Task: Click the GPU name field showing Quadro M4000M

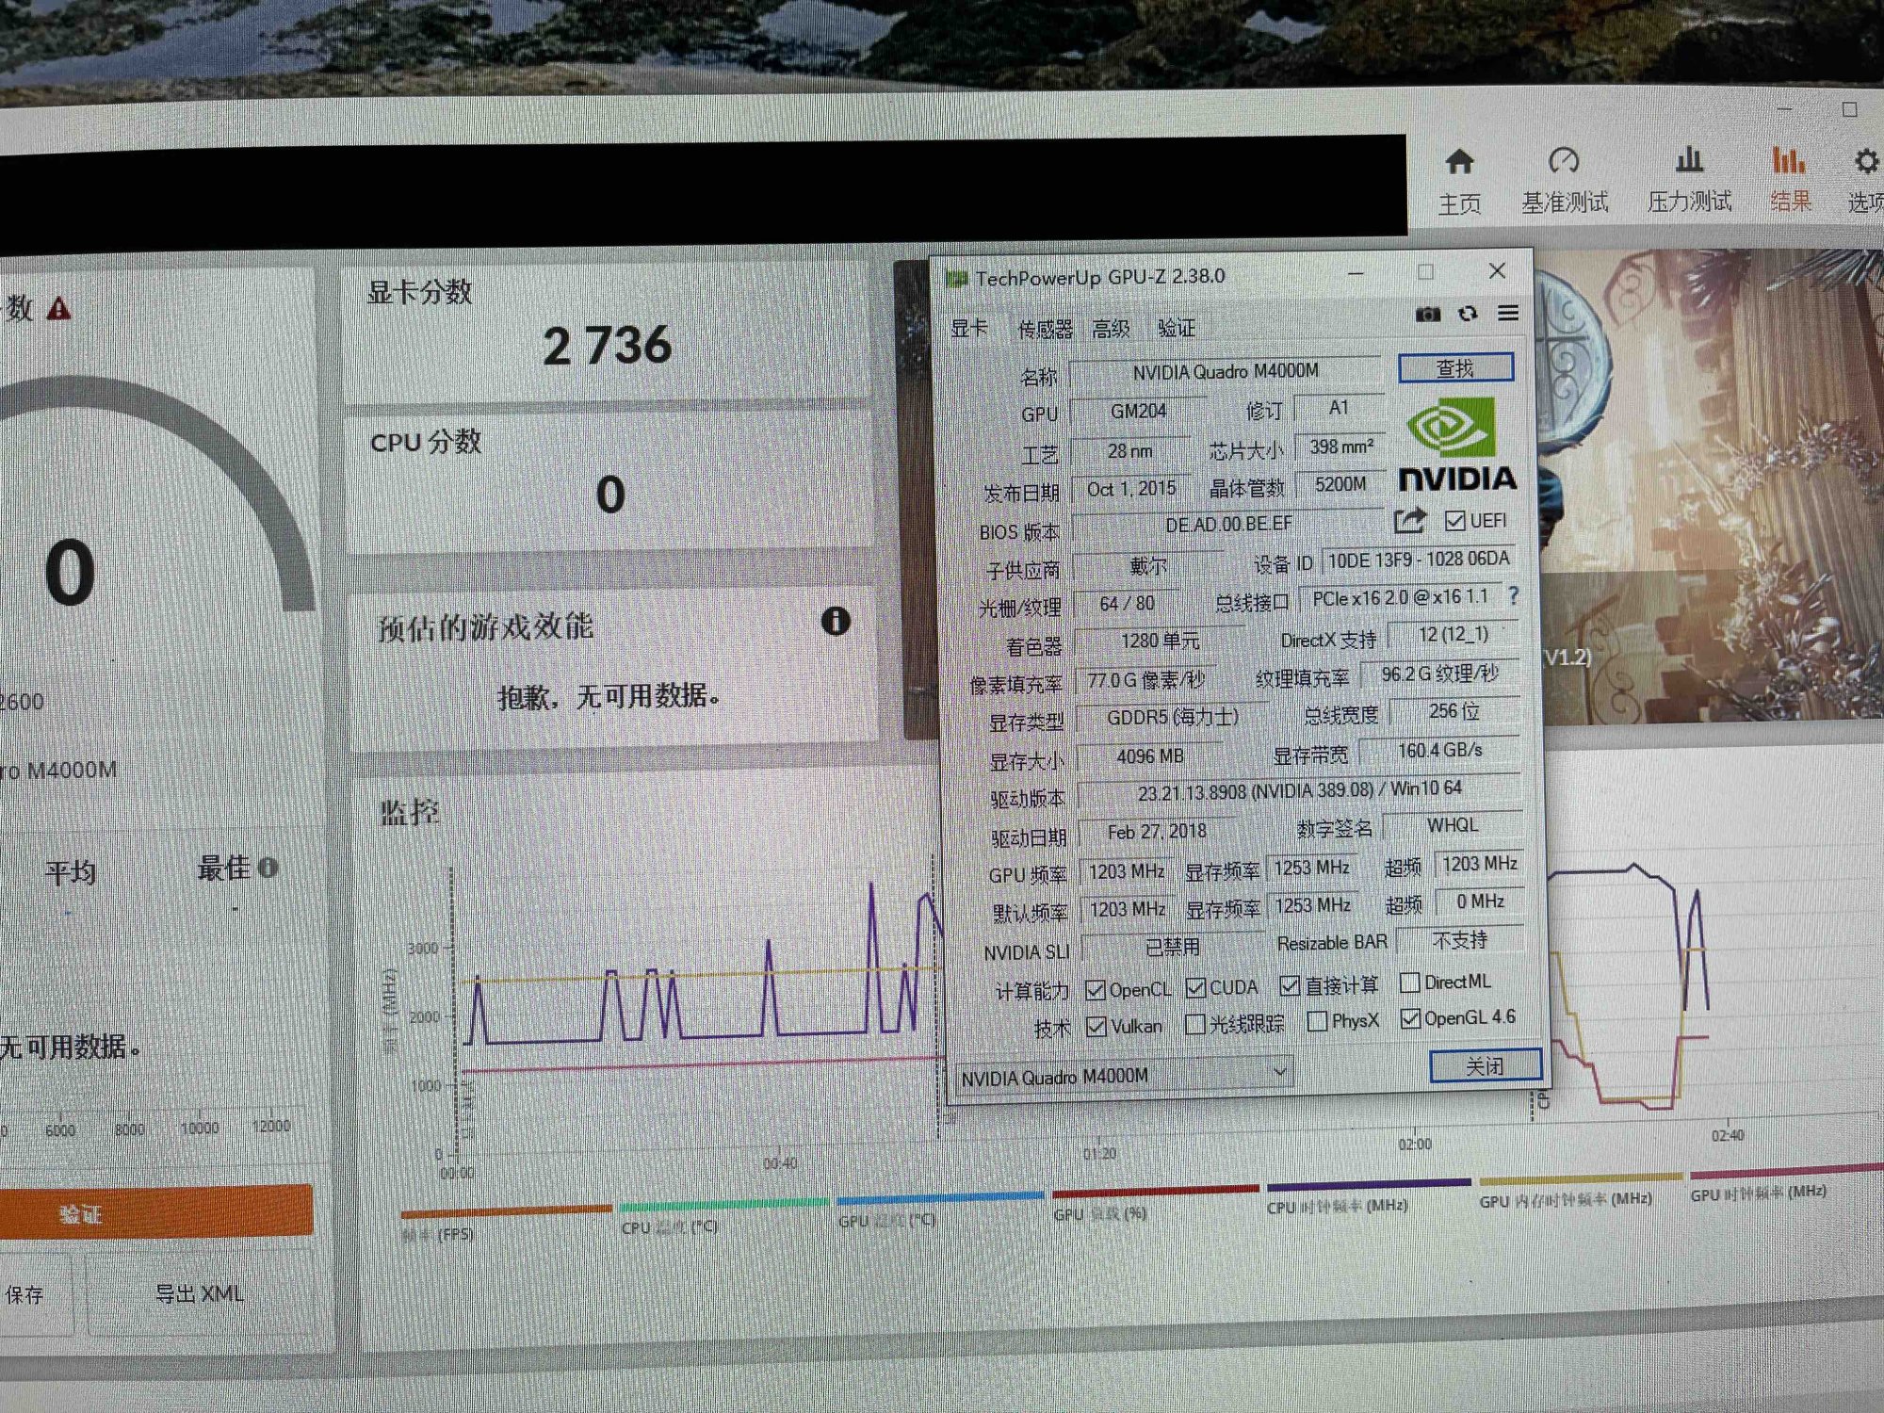Action: click(x=1225, y=372)
